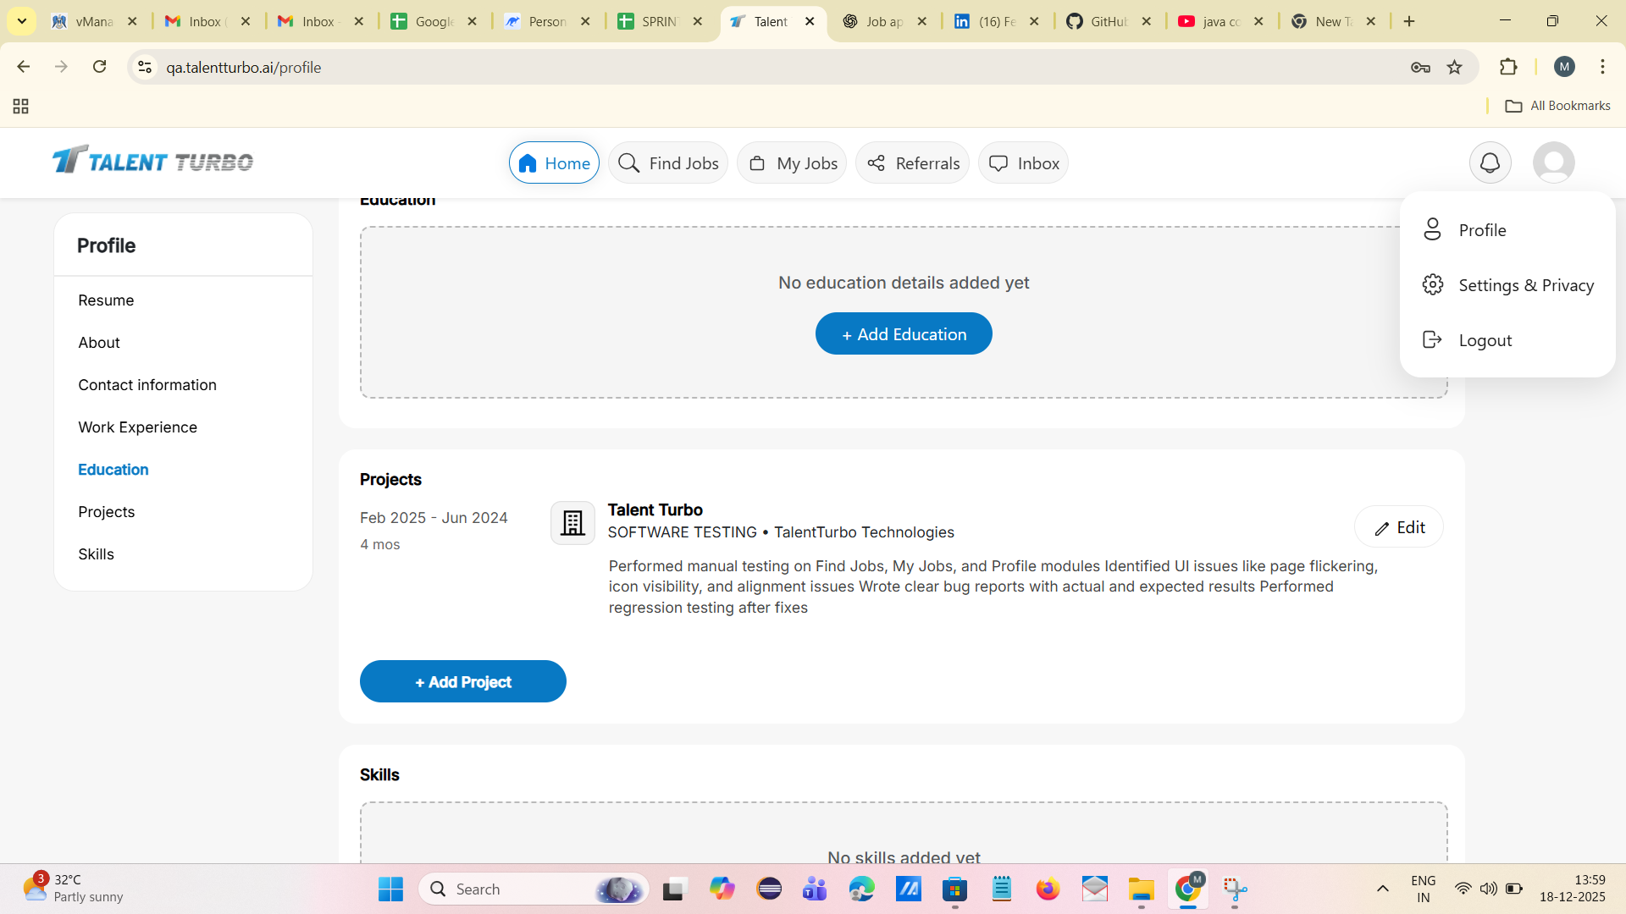Open the apps grid in bookmarks bar
1626x914 pixels.
[21, 106]
